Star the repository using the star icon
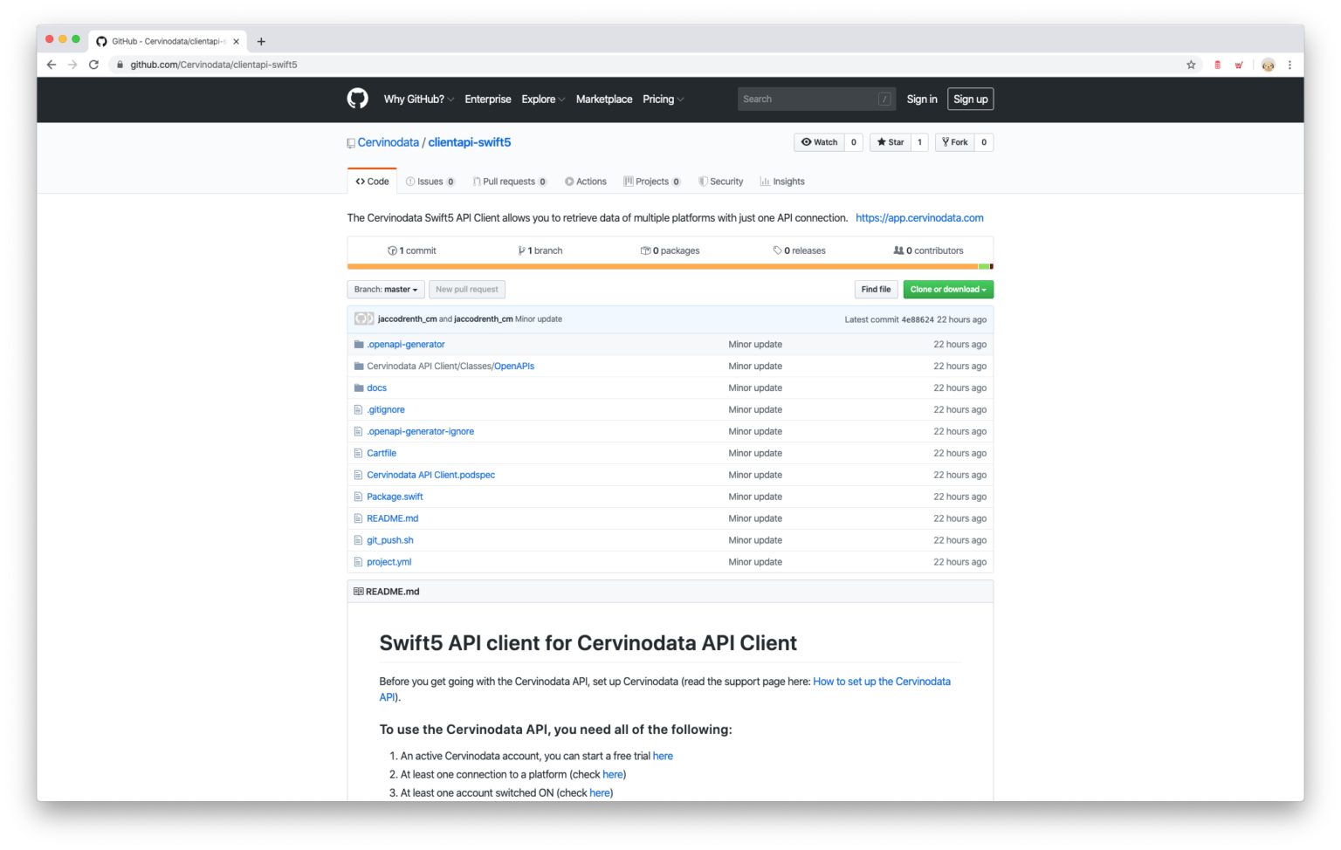Screen dimensions: 1341x850 [884, 142]
